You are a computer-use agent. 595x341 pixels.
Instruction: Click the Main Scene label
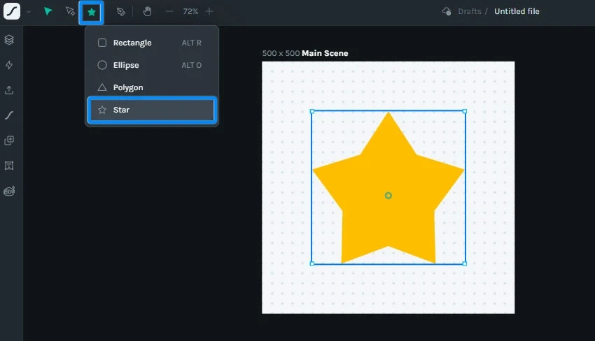coord(325,53)
